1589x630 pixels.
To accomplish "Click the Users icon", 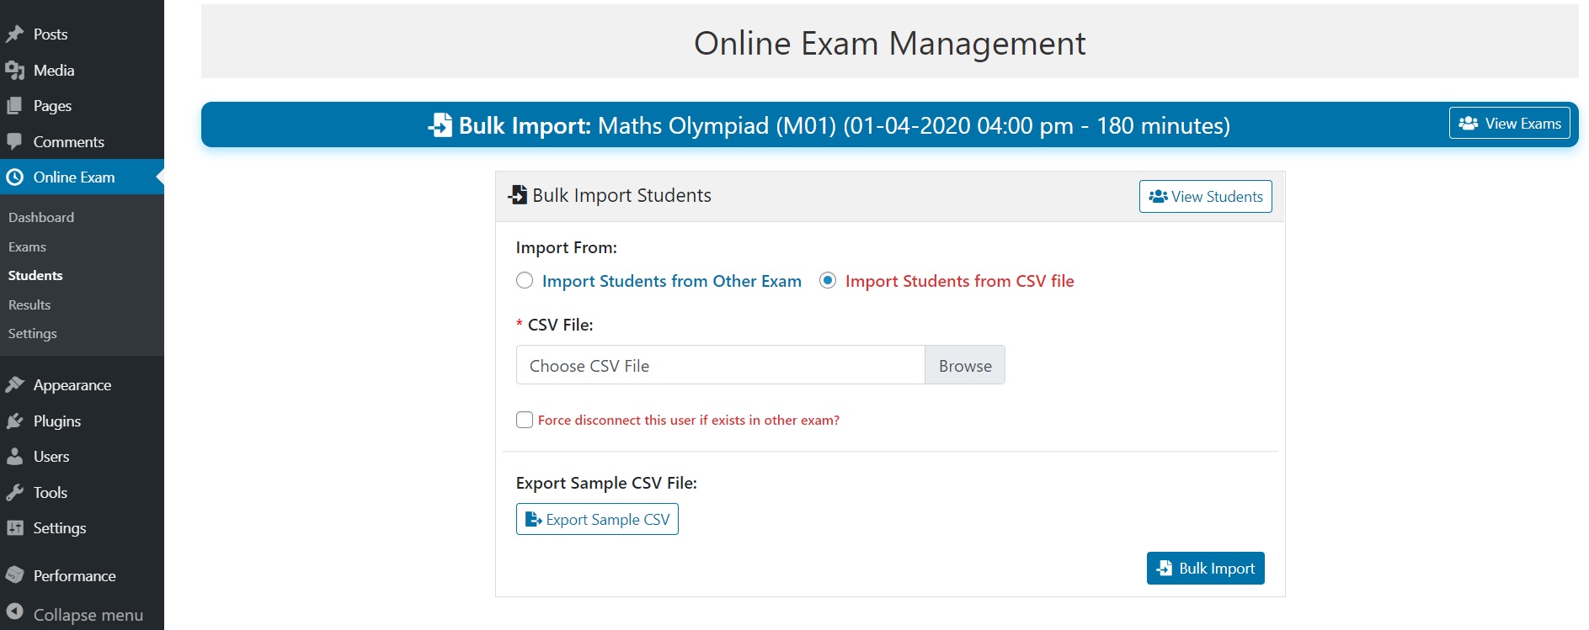I will [x=17, y=456].
